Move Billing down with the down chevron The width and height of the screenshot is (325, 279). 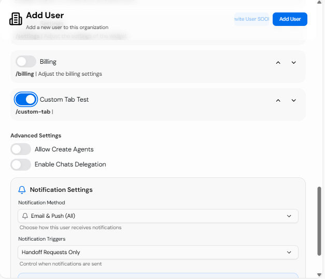pyautogui.click(x=294, y=62)
